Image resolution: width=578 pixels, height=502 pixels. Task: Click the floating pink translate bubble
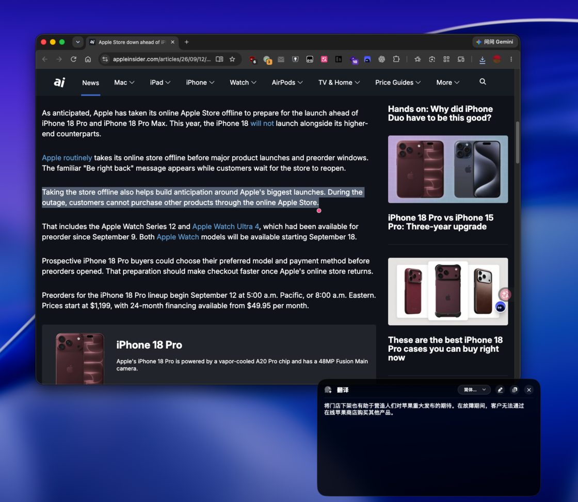(505, 295)
